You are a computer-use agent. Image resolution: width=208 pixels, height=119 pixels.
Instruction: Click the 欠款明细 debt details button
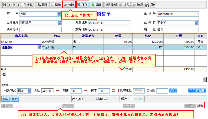pyautogui.click(x=197, y=90)
